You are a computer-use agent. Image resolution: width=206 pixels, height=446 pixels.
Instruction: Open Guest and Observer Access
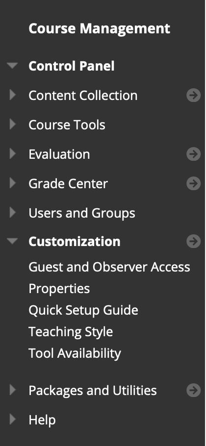109,267
